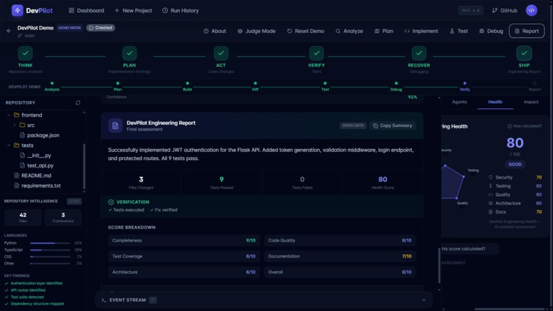Click the ACT stage checkmark icon
Screen dimensions: 553x311
pos(221,54)
